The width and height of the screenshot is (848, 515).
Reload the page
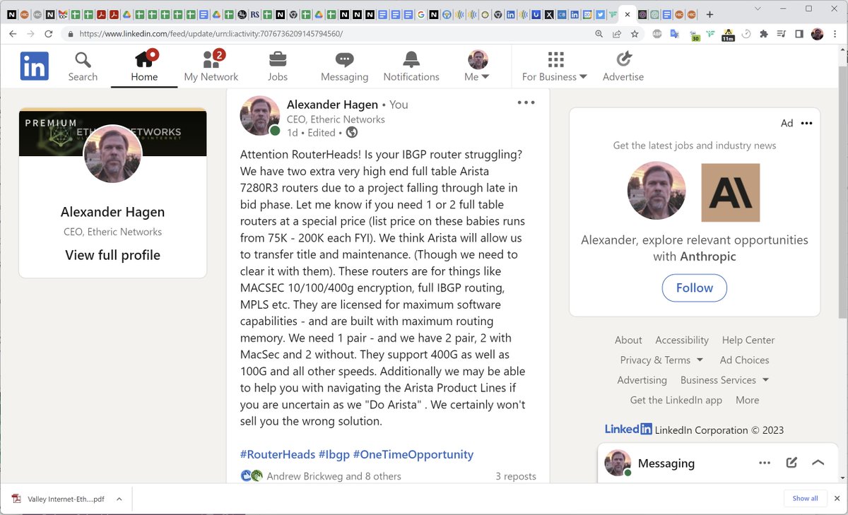tap(49, 33)
